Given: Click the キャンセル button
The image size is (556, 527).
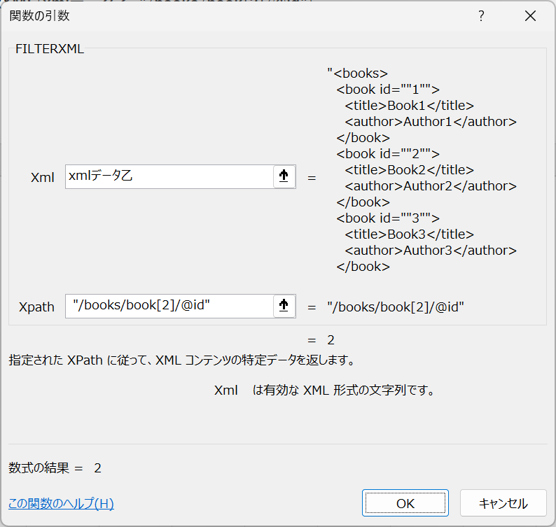Looking at the screenshot, I should point(503,503).
